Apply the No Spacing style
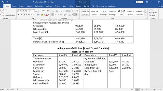The image size is (163, 91). [94, 13]
